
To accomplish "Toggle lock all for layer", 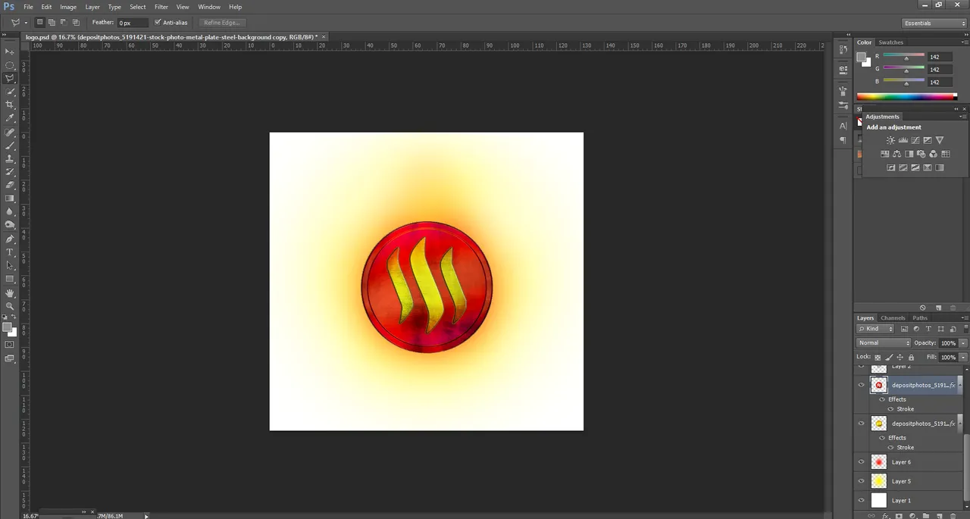I will [x=911, y=357].
